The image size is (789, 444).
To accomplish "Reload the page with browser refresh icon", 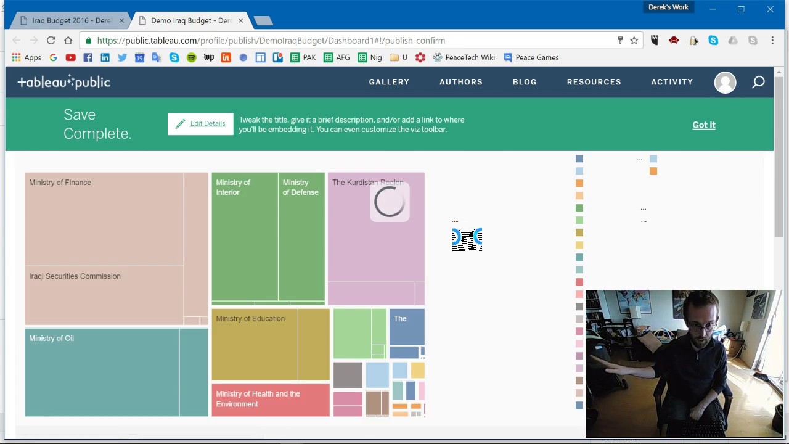I will (x=51, y=40).
